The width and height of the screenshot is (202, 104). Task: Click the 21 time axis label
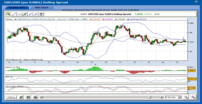[177, 62]
